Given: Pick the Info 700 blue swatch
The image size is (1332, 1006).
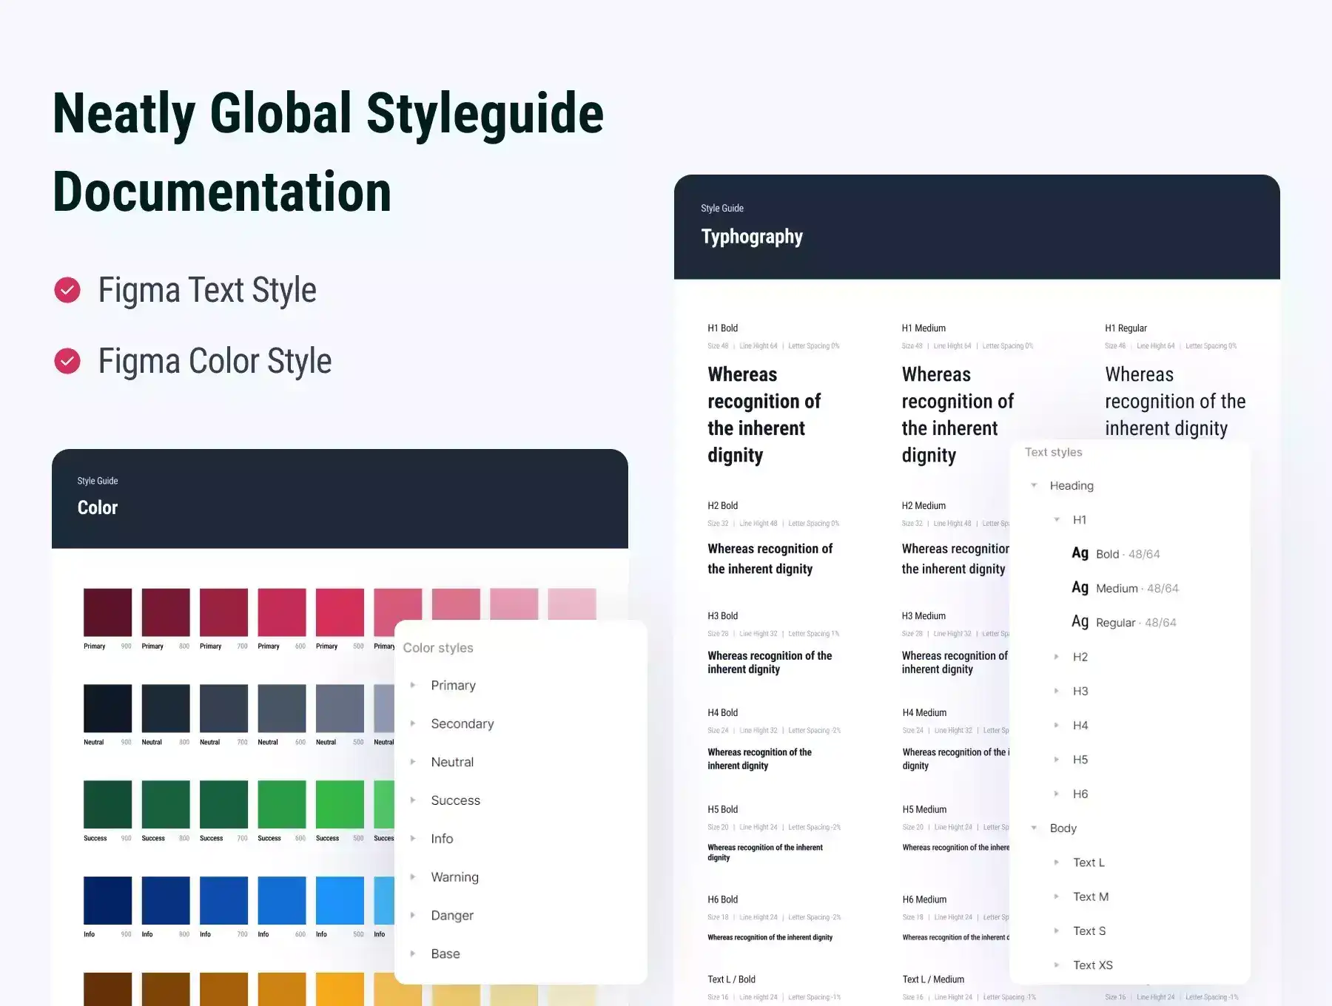Looking at the screenshot, I should click(x=223, y=900).
